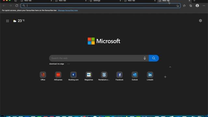
Task: Open the Office quick link tile
Action: [x=43, y=76]
